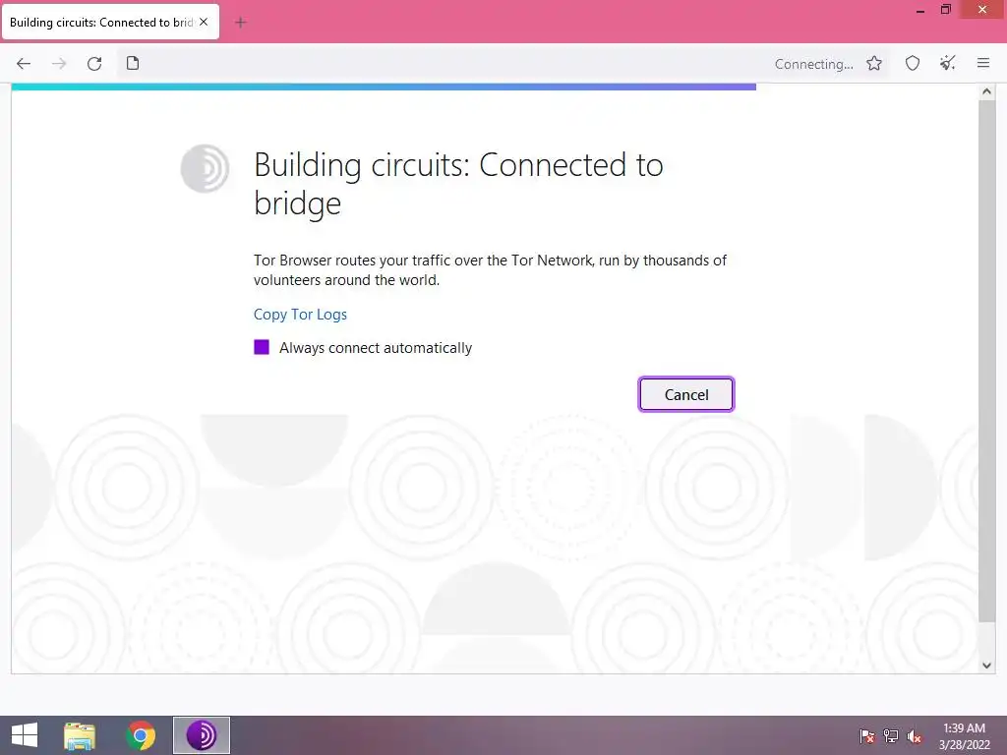Open Action Center flag tray icon
Screen dimensions: 1007x755
[866, 735]
